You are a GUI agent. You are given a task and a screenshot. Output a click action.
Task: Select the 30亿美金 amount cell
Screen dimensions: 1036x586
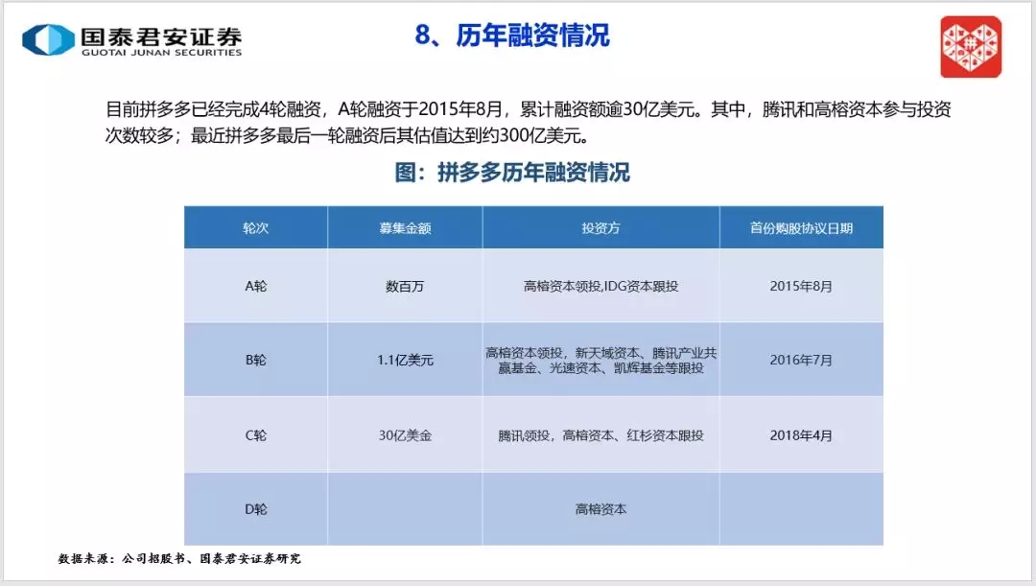405,435
